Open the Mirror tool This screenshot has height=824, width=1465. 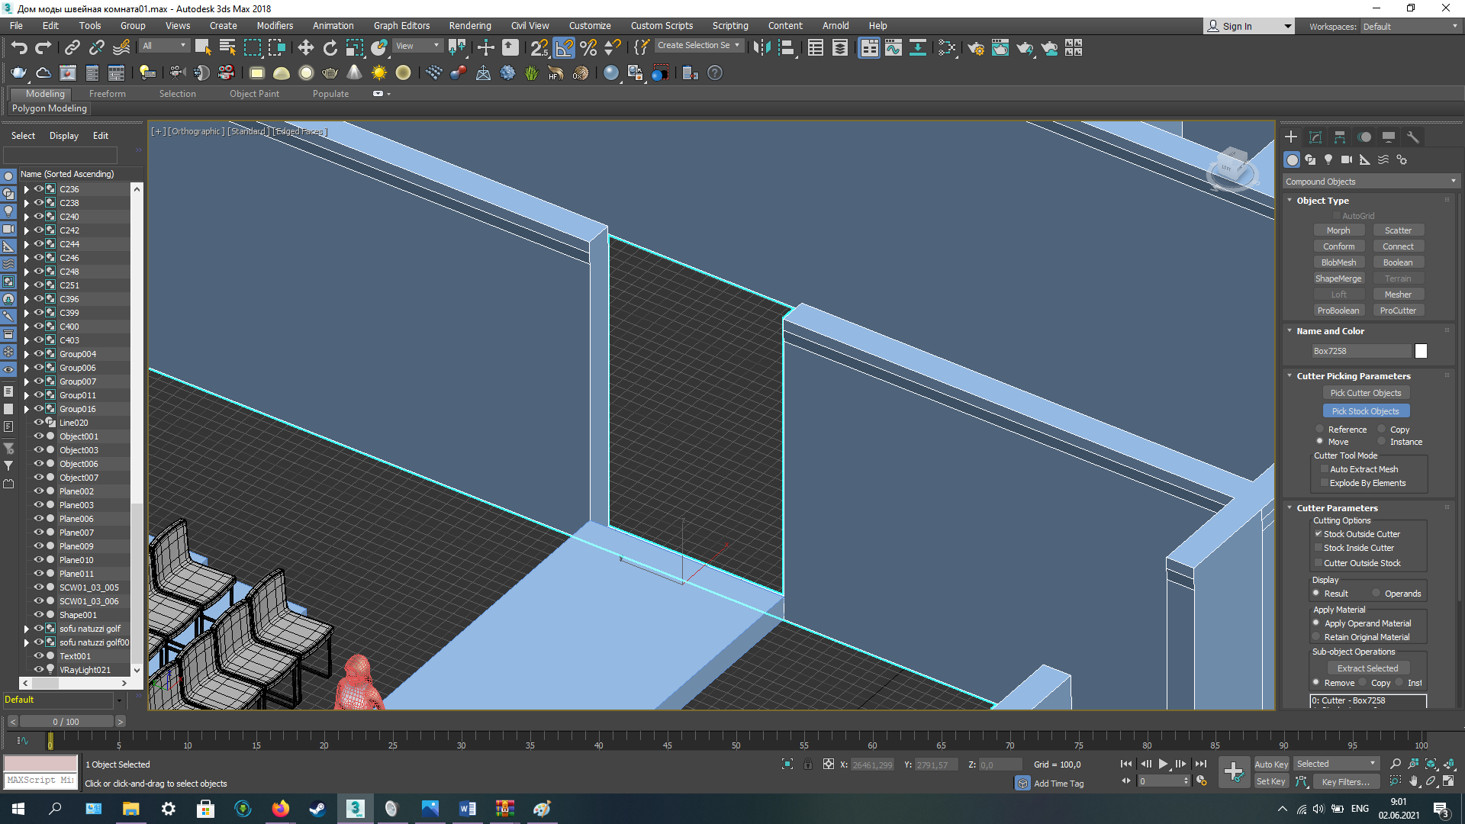(x=761, y=48)
